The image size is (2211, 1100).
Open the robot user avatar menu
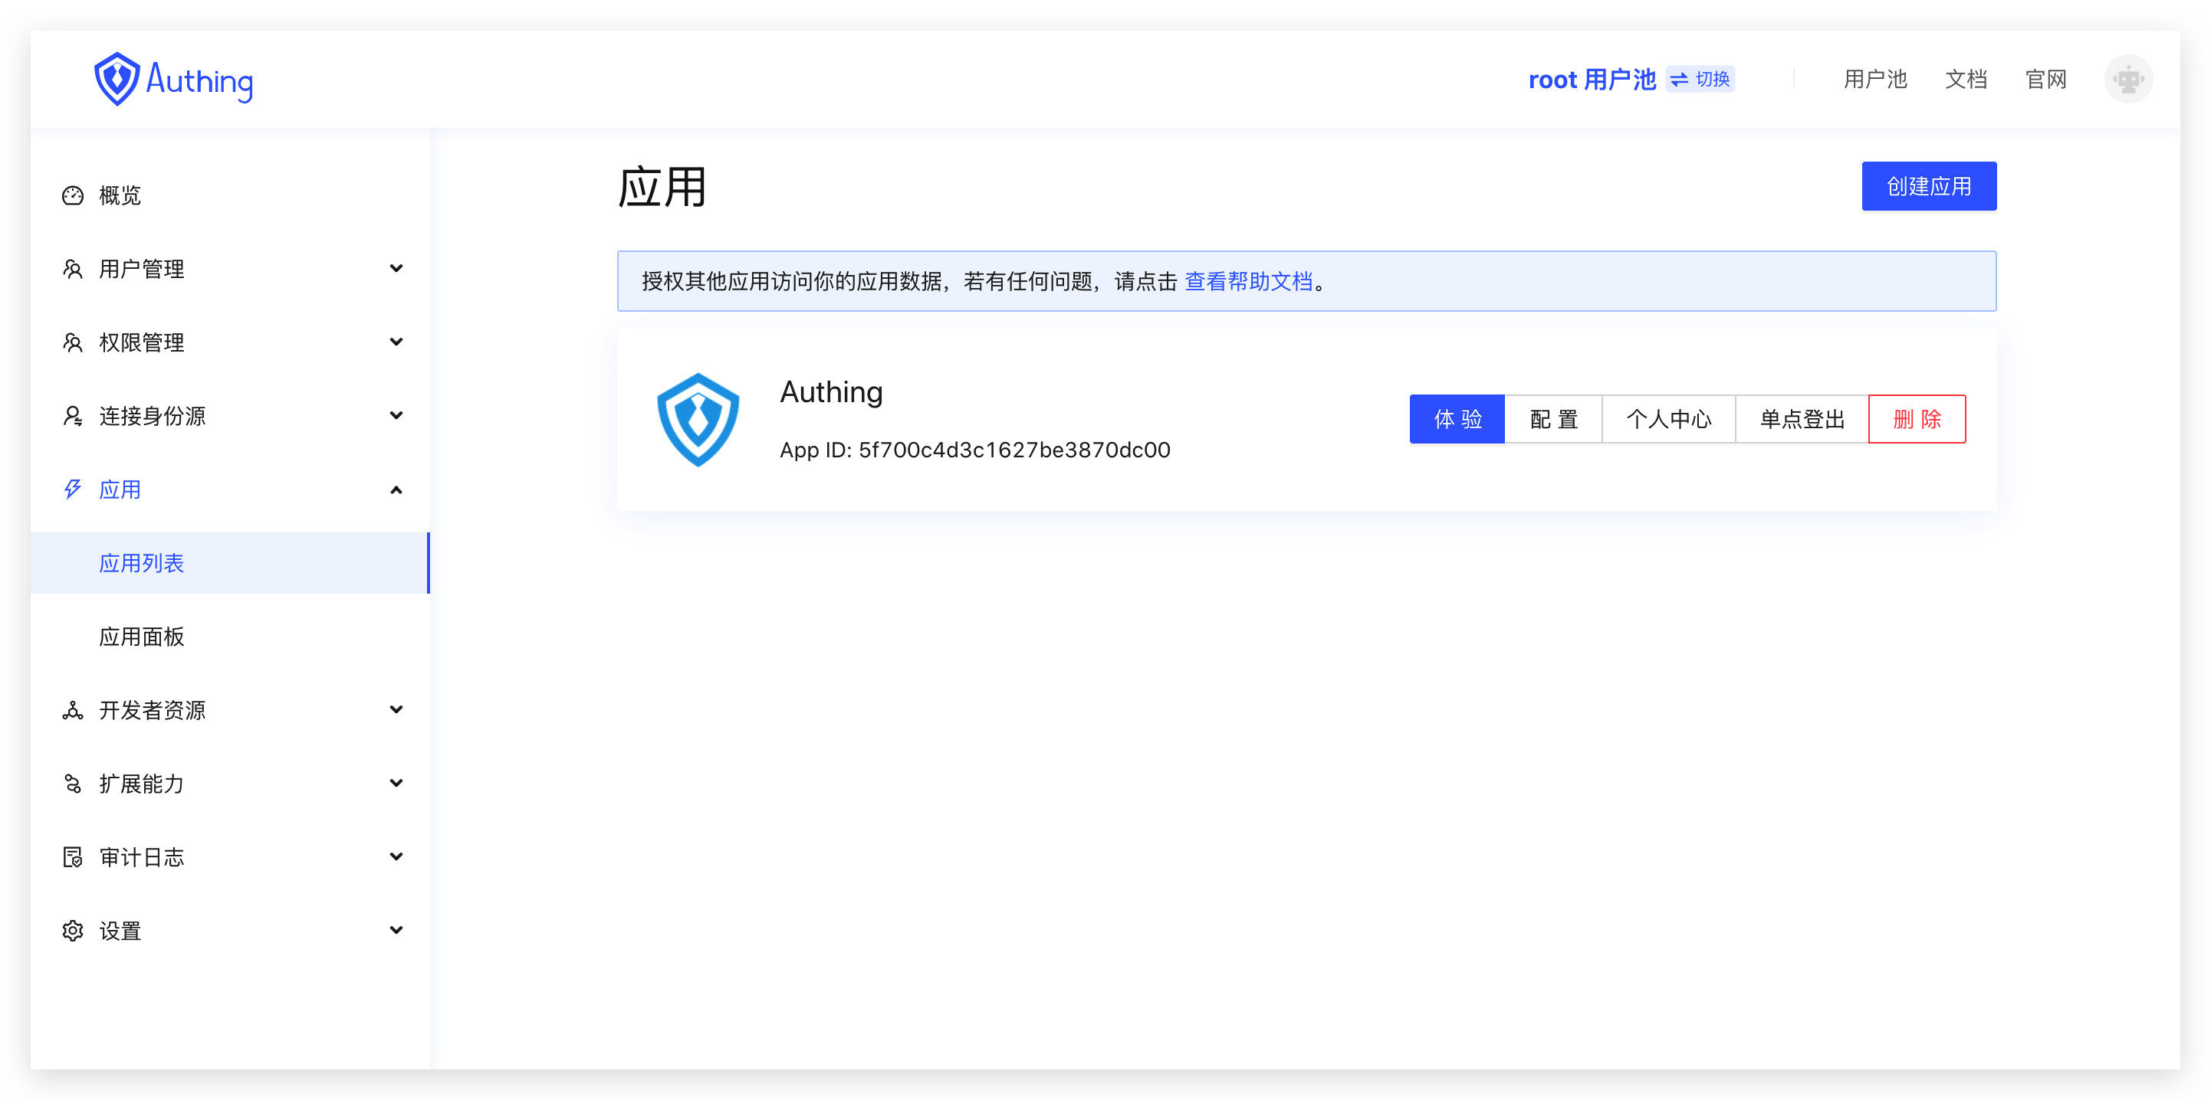pos(2127,79)
